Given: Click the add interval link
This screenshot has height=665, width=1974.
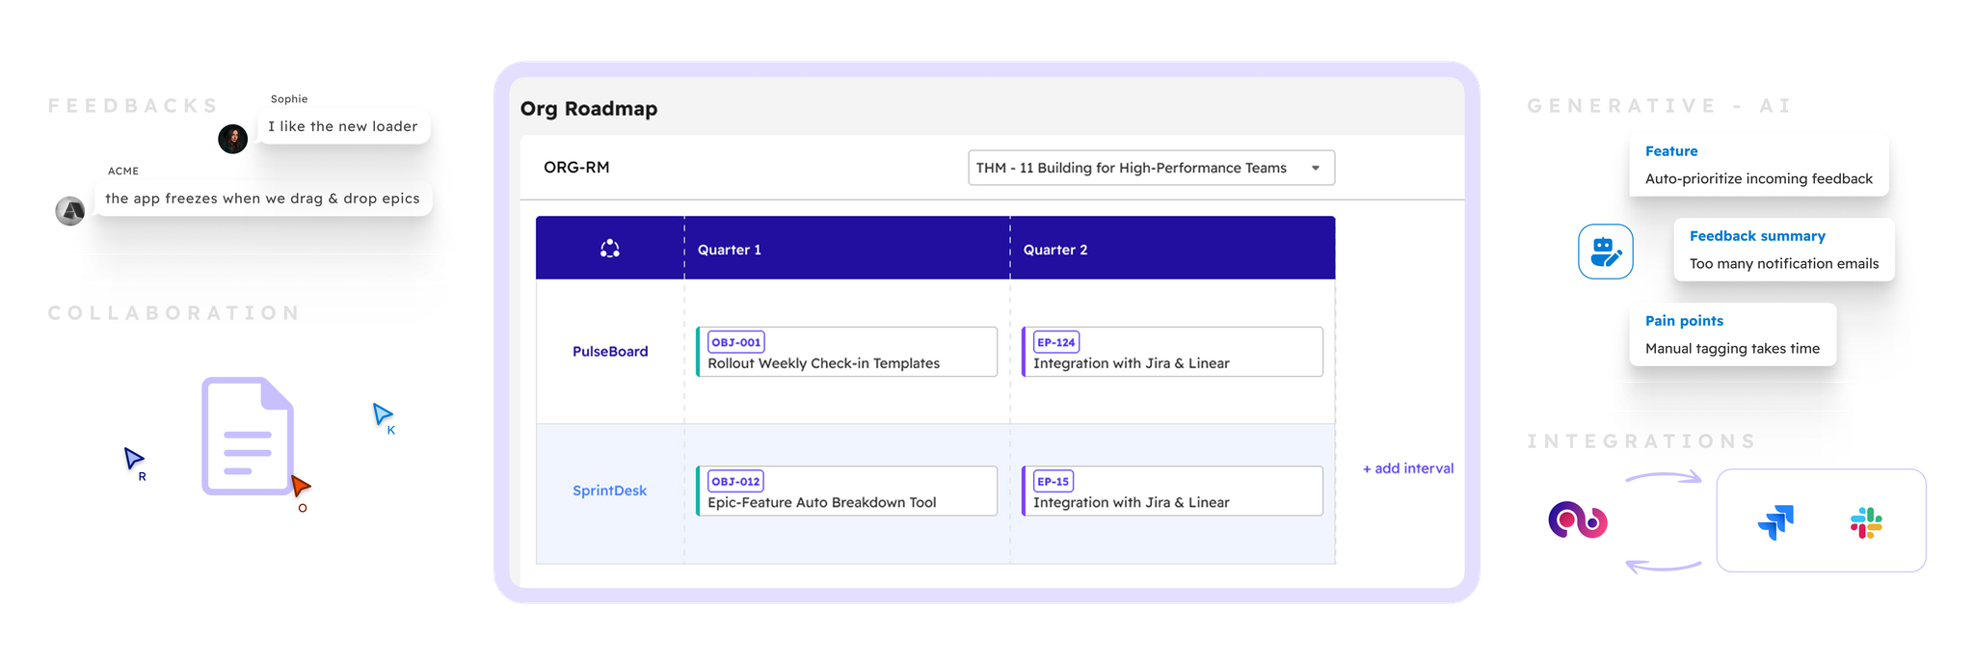Looking at the screenshot, I should coord(1407,468).
